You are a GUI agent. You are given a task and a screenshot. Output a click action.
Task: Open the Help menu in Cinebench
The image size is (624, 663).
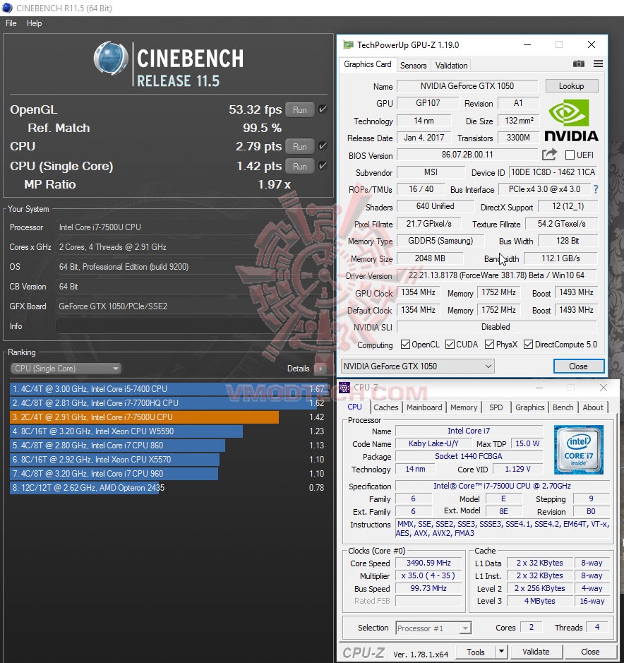pyautogui.click(x=35, y=23)
